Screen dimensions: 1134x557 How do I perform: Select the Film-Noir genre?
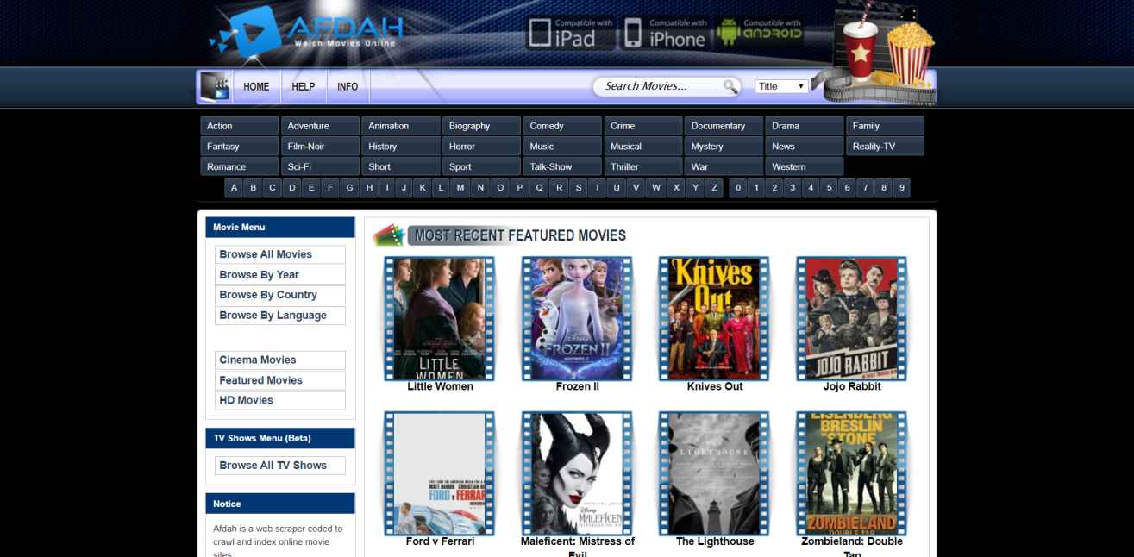click(x=320, y=147)
